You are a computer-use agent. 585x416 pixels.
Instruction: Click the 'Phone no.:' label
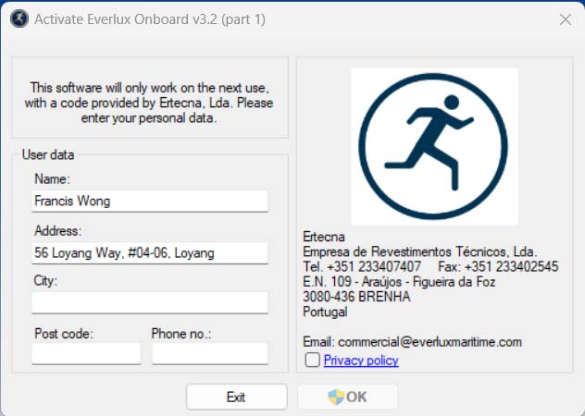pos(181,334)
